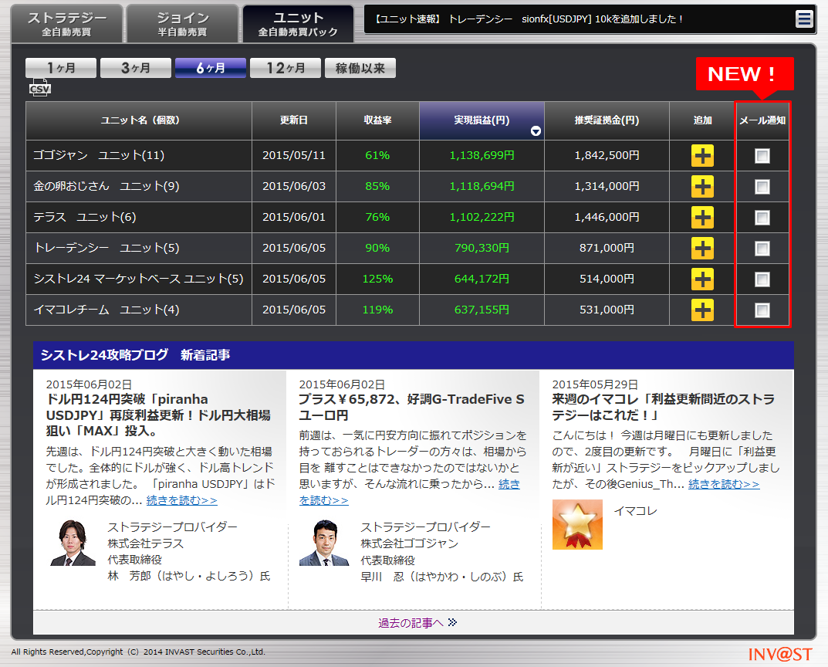Select the 12ヶ月 period tab
This screenshot has width=828, height=667.
pyautogui.click(x=286, y=68)
